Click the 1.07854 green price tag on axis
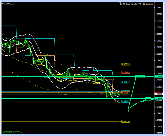Viewport: 166px width, 136px height. (158, 98)
